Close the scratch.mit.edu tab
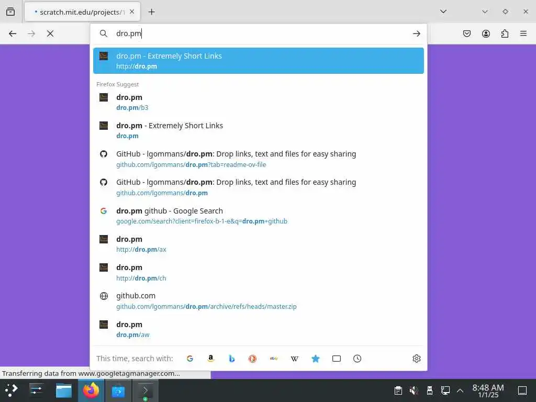The width and height of the screenshot is (536, 402). 132,12
